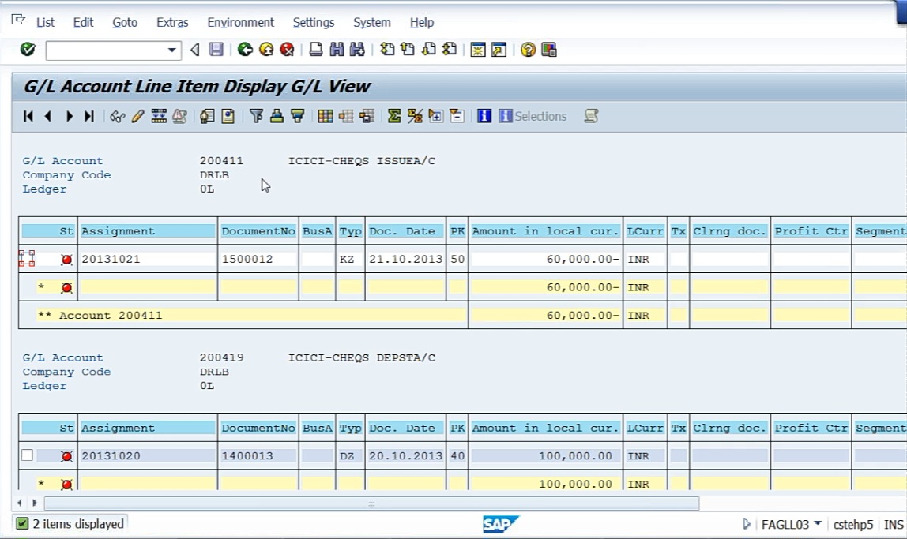
Task: Click the horizontal scrollbar scroll-left arrow
Action: [x=20, y=503]
